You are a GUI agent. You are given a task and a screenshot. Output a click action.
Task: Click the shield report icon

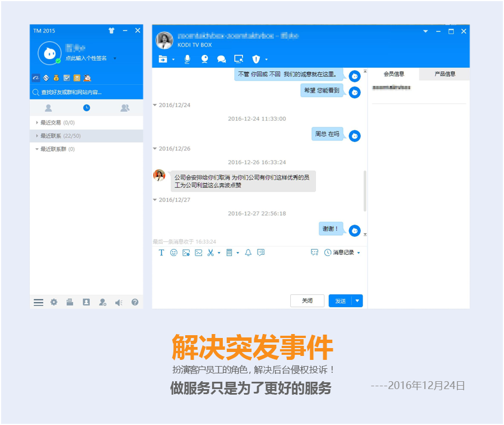click(x=256, y=59)
